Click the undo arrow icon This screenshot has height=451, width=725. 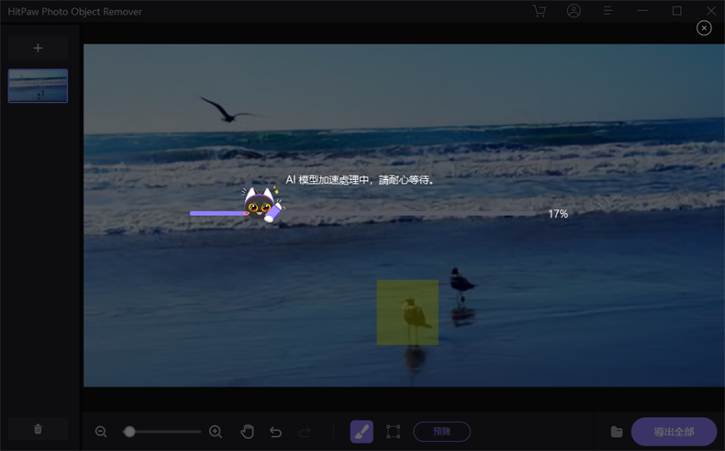(275, 432)
